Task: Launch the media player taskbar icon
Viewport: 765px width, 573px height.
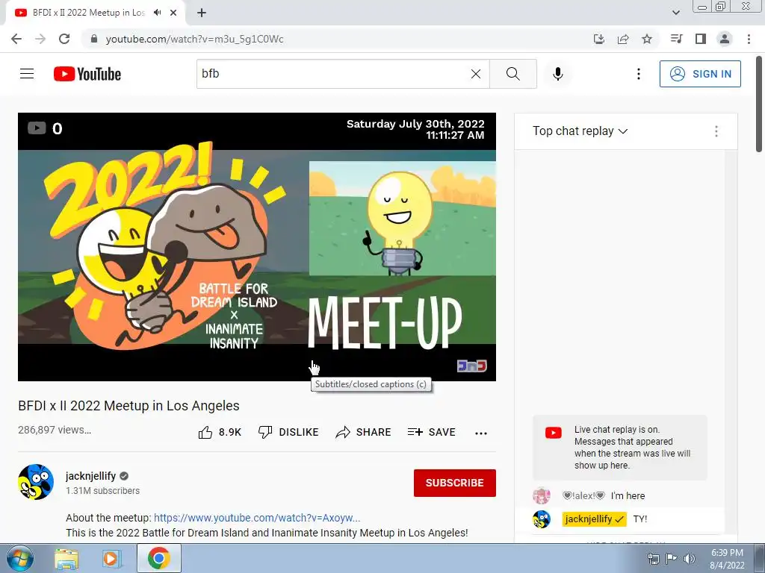Action: pos(111,558)
